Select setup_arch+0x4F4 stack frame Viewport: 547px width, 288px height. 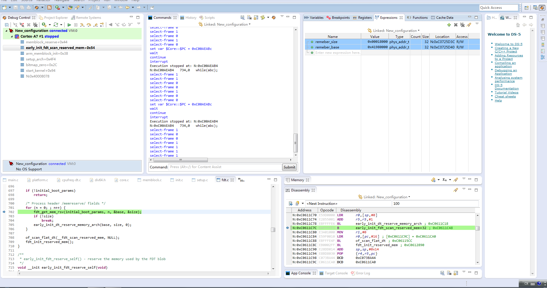coord(41,59)
